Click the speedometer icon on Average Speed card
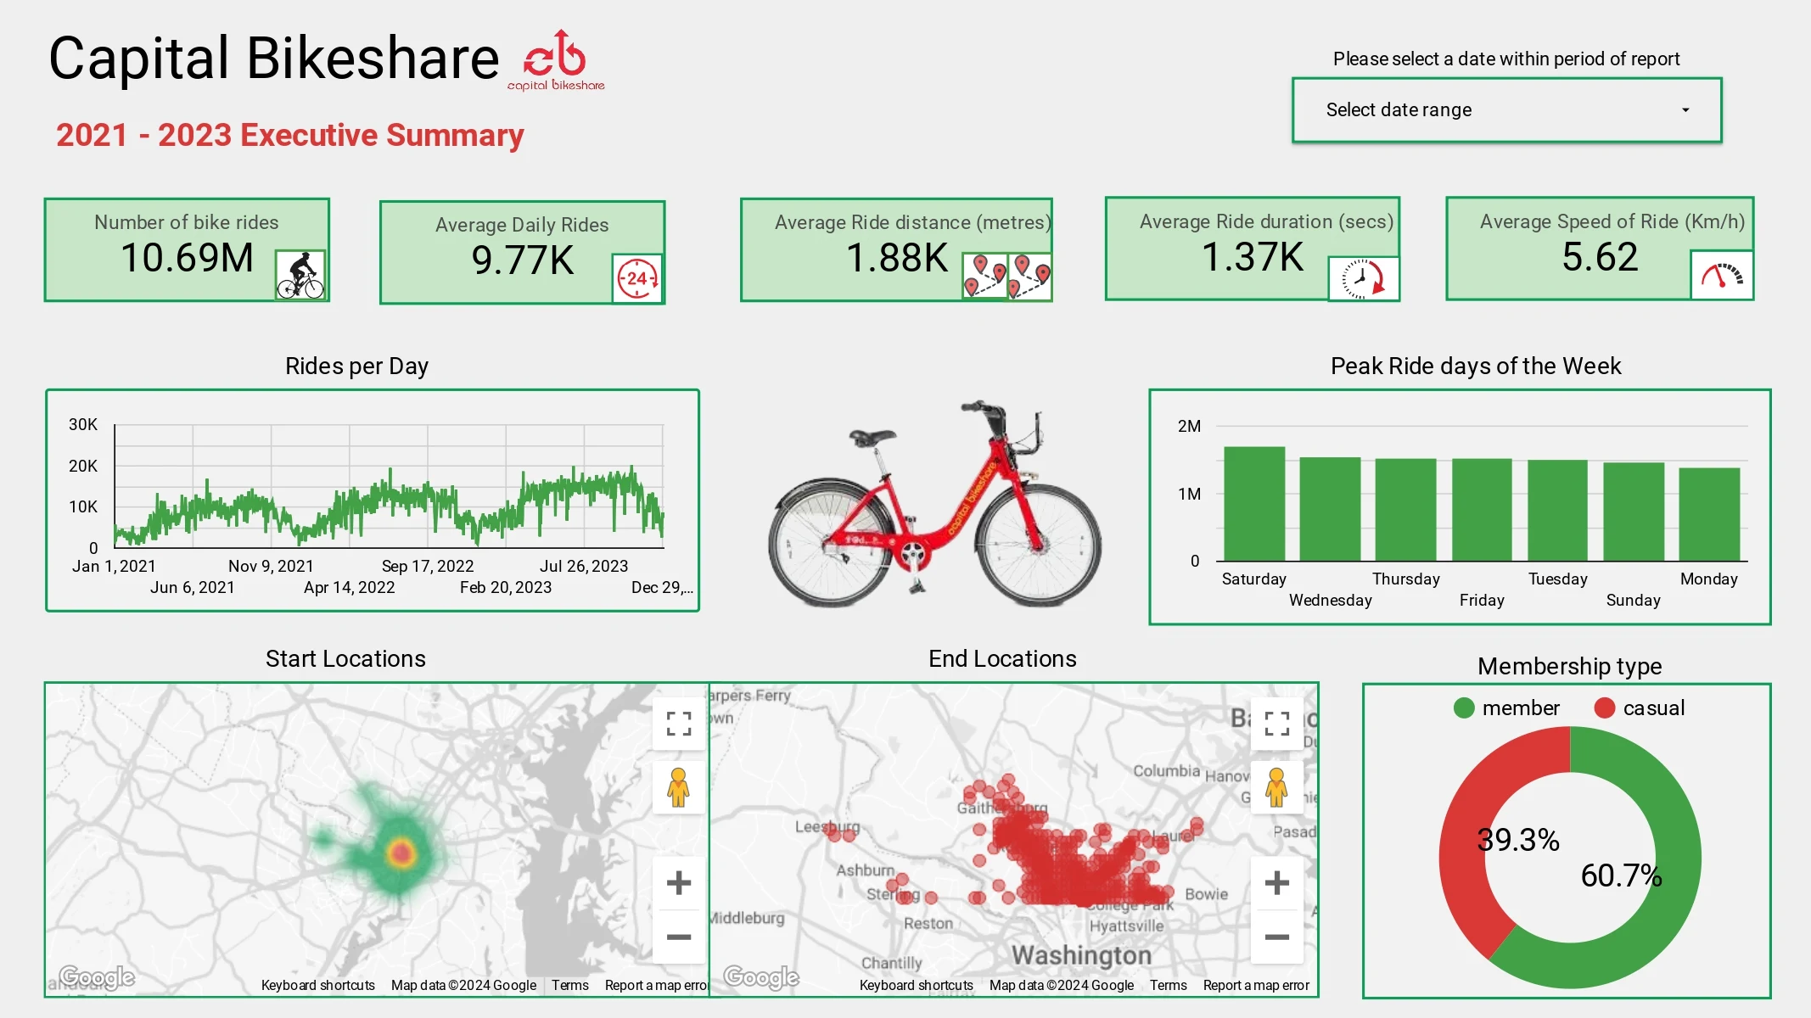This screenshot has width=1811, height=1018. [1721, 275]
